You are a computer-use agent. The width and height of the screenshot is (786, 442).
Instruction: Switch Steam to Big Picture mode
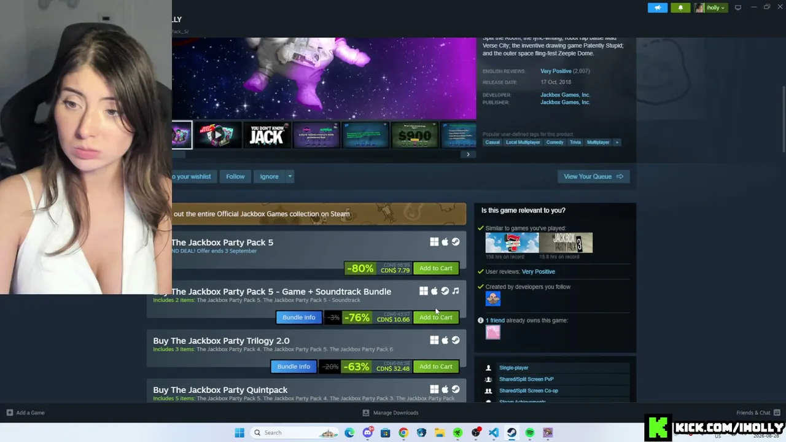[x=738, y=7]
